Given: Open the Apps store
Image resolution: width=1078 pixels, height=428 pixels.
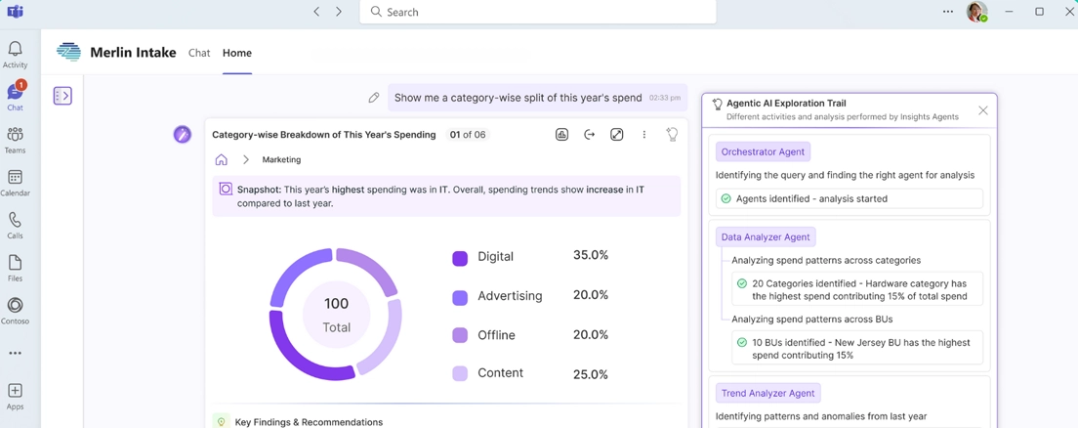Looking at the screenshot, I should click(15, 397).
